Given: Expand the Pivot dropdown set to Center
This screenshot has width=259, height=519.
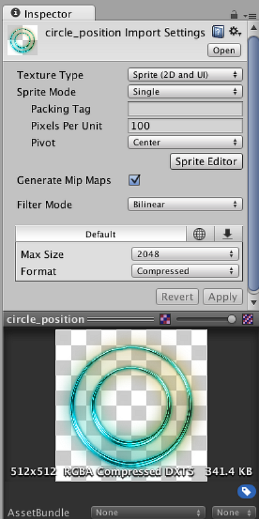Looking at the screenshot, I should pyautogui.click(x=185, y=143).
